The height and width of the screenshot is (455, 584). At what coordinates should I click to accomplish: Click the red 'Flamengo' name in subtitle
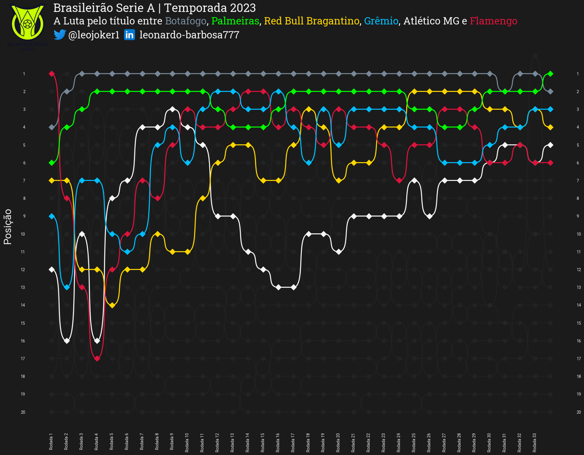493,21
